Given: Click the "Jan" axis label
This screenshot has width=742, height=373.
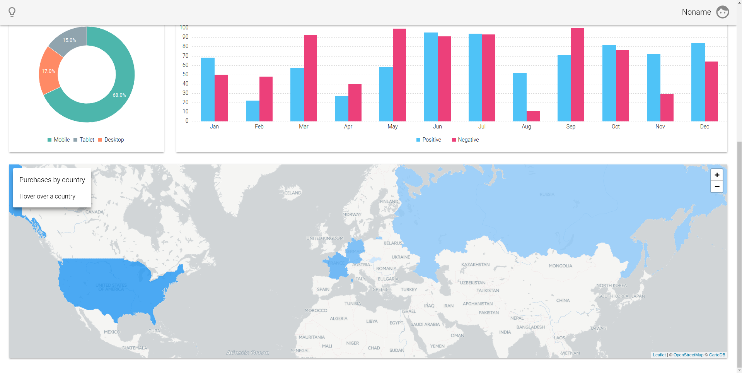Looking at the screenshot, I should 214,127.
